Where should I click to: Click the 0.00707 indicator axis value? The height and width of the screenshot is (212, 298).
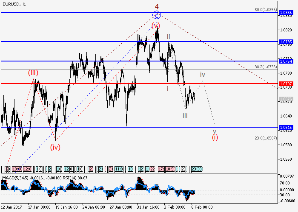(x=287, y=176)
